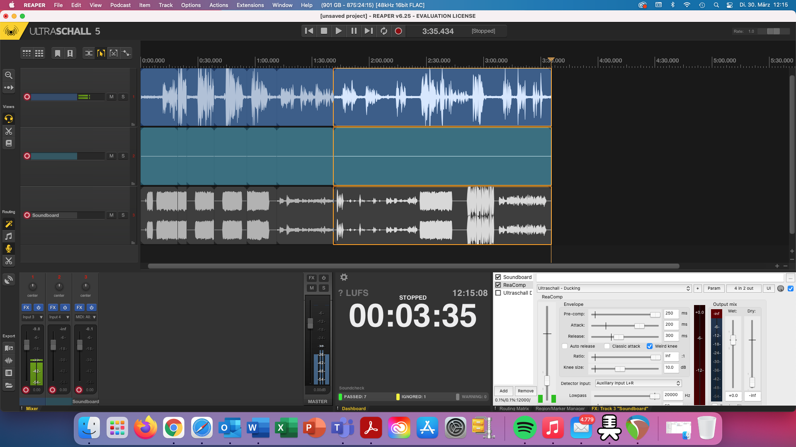Switch to the Routing Matrix tab
The image size is (796, 447).
tap(514, 409)
